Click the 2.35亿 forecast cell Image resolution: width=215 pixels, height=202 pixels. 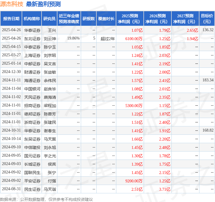click(164, 97)
